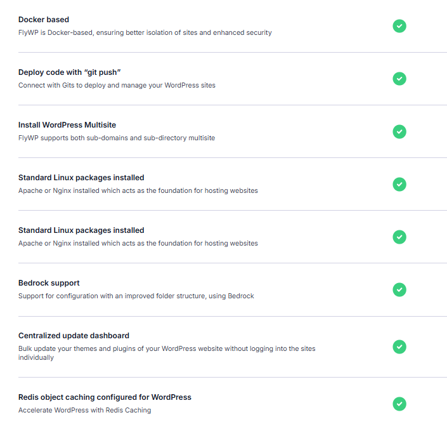Click the checkmark beside Deploy code with git push

coord(399,79)
